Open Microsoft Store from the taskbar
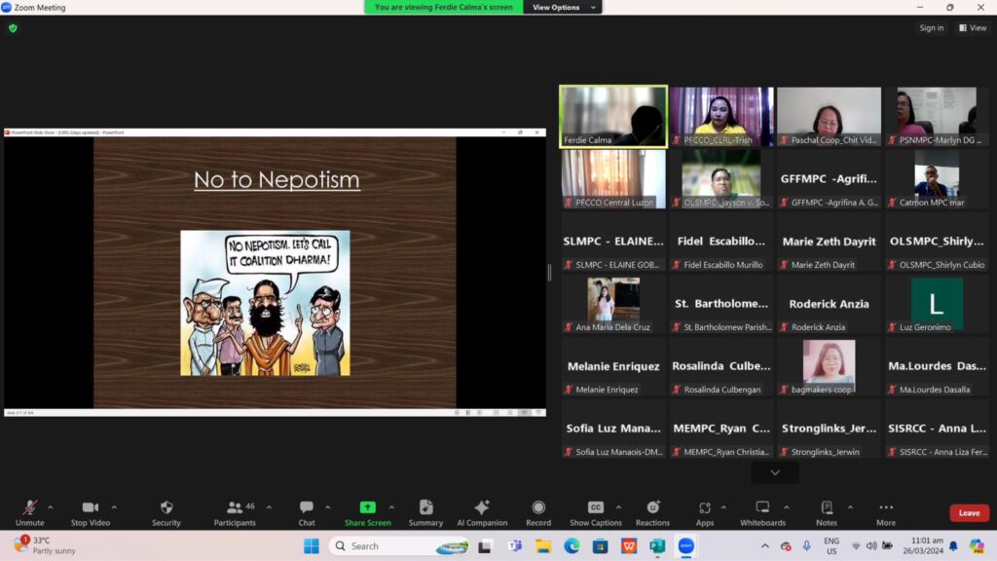 click(600, 545)
